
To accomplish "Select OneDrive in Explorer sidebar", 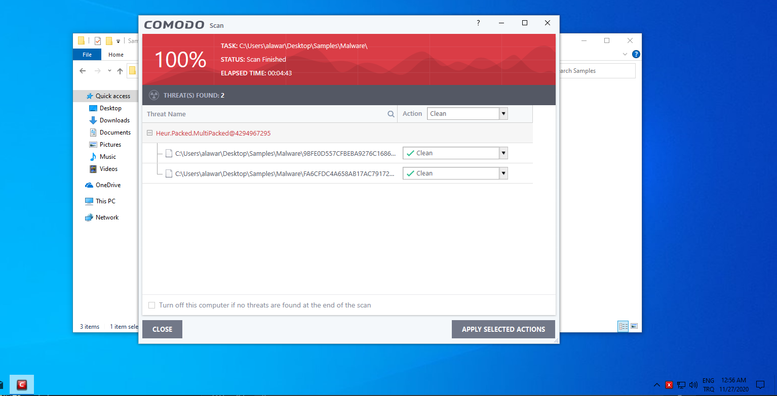I will point(108,185).
